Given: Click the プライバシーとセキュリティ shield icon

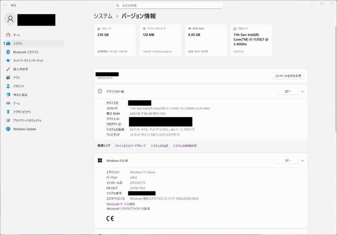Looking at the screenshot, I should (8, 120).
